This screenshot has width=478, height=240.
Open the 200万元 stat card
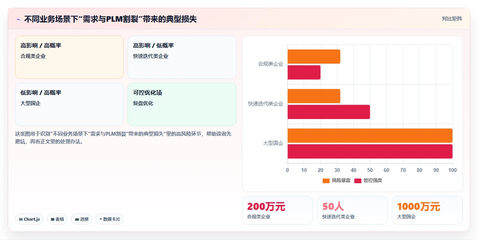pos(277,210)
